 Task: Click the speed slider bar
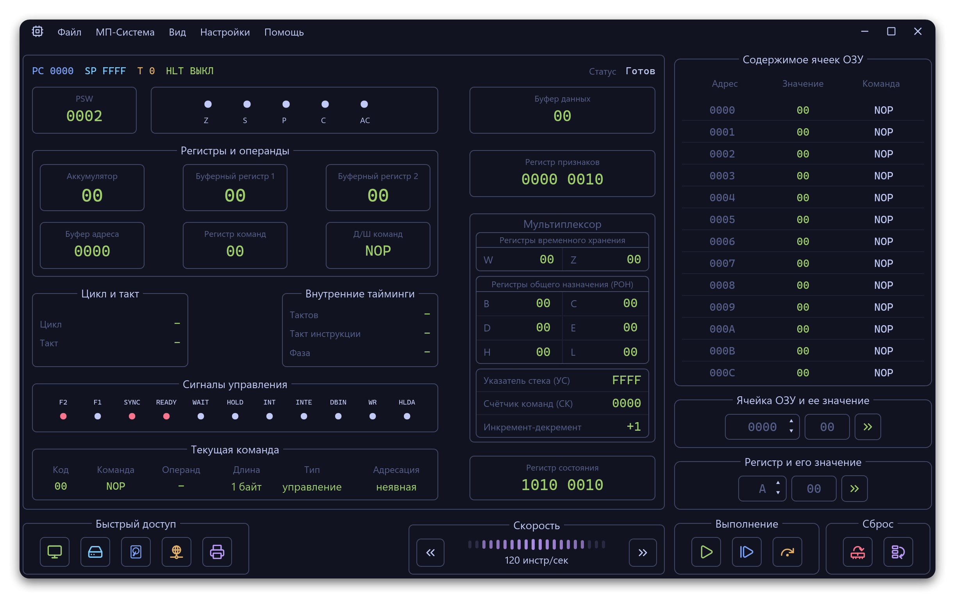(x=537, y=544)
